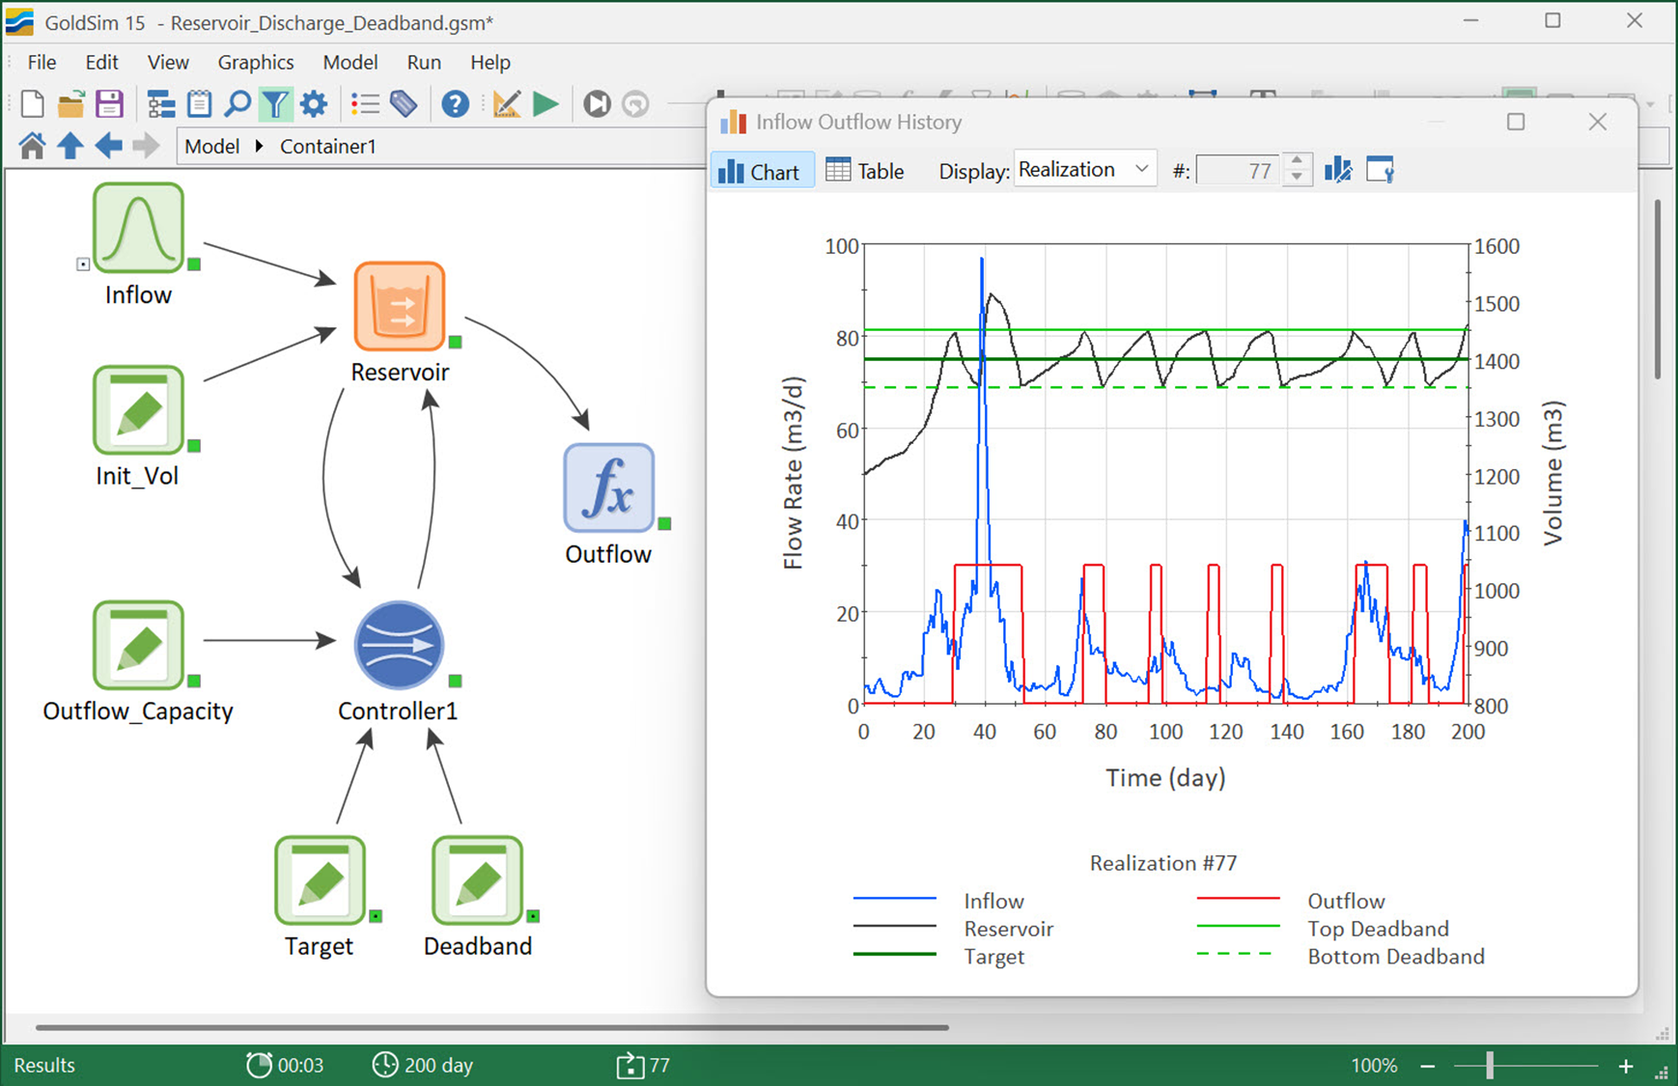Open the Edit menu
Viewport: 1678px width, 1086px height.
tap(101, 62)
